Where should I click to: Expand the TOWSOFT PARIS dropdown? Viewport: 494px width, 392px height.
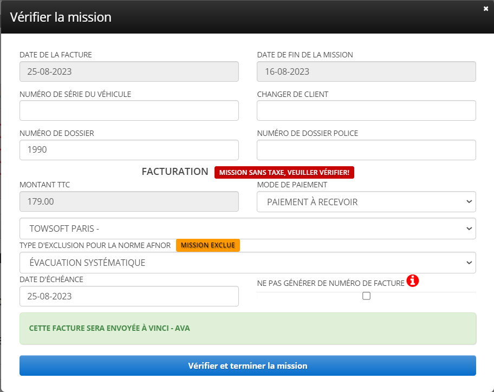[x=248, y=228]
